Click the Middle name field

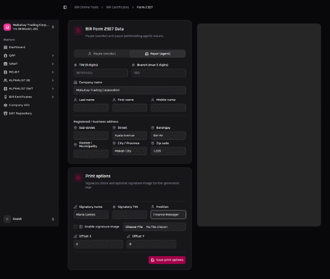[x=168, y=108]
